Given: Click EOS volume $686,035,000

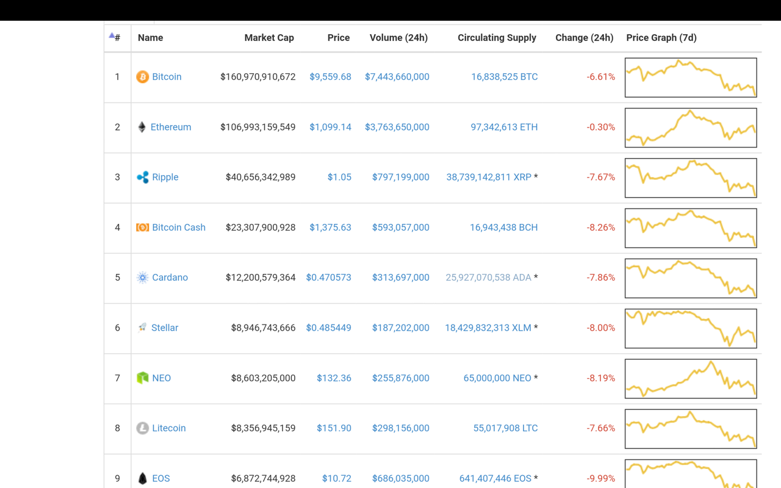Looking at the screenshot, I should (401, 478).
